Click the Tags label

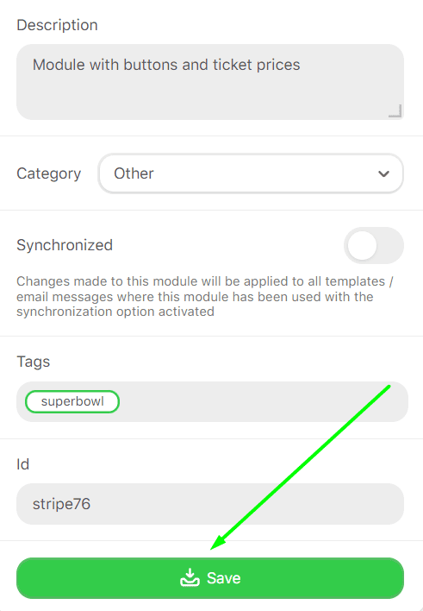click(33, 362)
